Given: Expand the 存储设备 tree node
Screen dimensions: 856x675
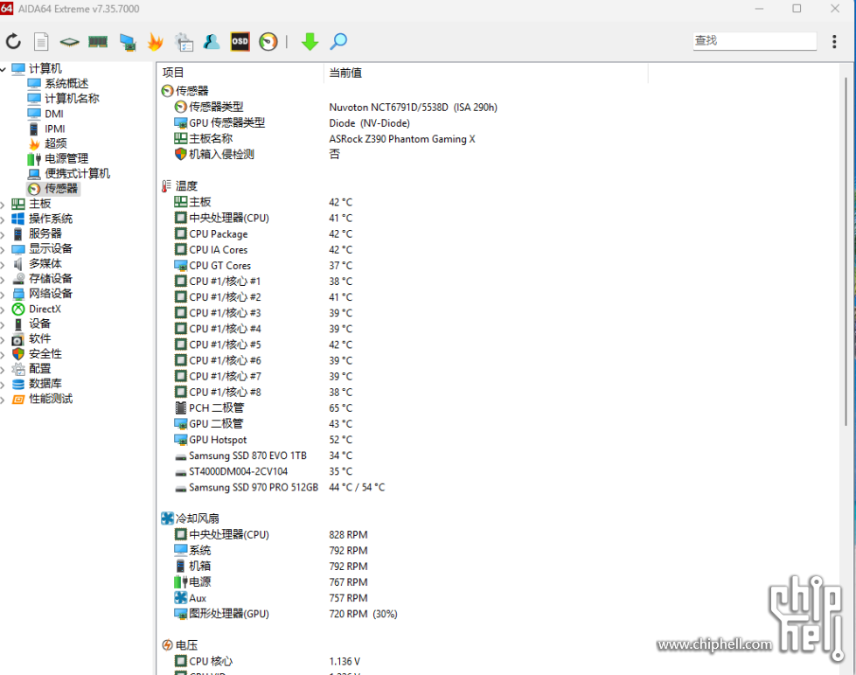Looking at the screenshot, I should coord(3,279).
